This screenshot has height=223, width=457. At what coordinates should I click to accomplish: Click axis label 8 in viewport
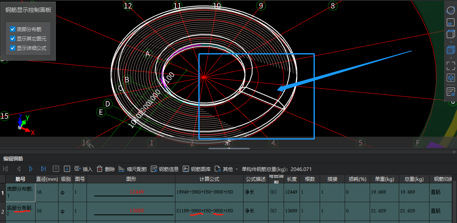pos(332,5)
